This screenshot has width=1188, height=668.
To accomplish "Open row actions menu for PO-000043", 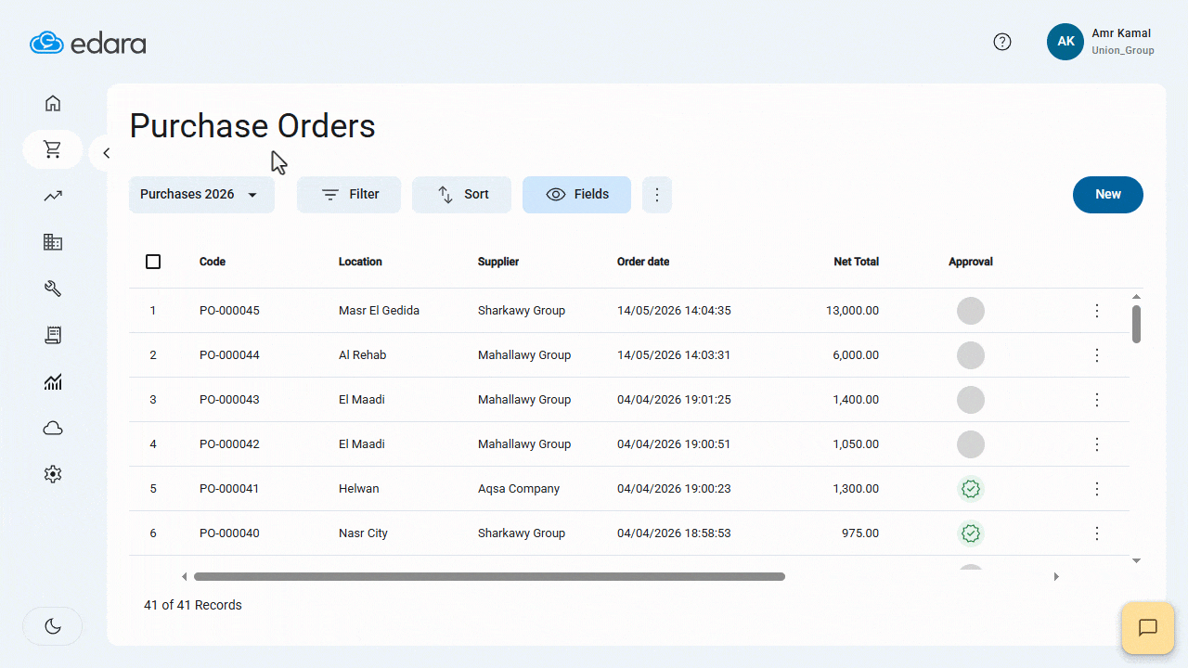I will pos(1097,400).
